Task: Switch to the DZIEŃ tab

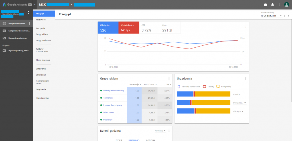Action: (119, 140)
